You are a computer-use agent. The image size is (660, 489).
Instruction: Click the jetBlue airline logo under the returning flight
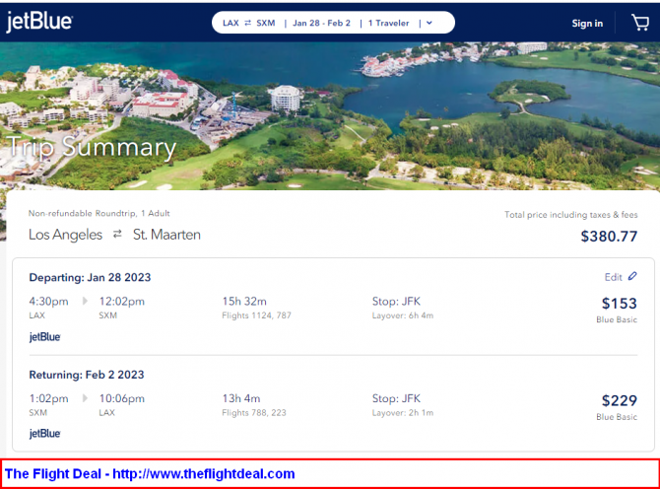point(44,434)
